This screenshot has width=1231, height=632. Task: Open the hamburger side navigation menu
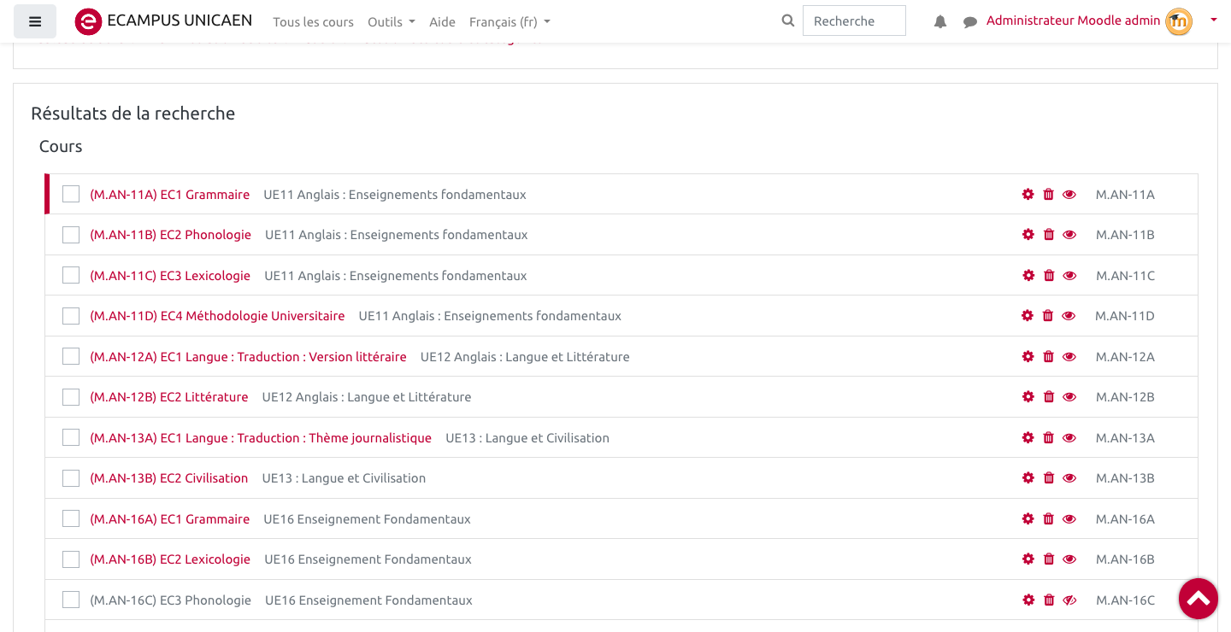point(35,21)
